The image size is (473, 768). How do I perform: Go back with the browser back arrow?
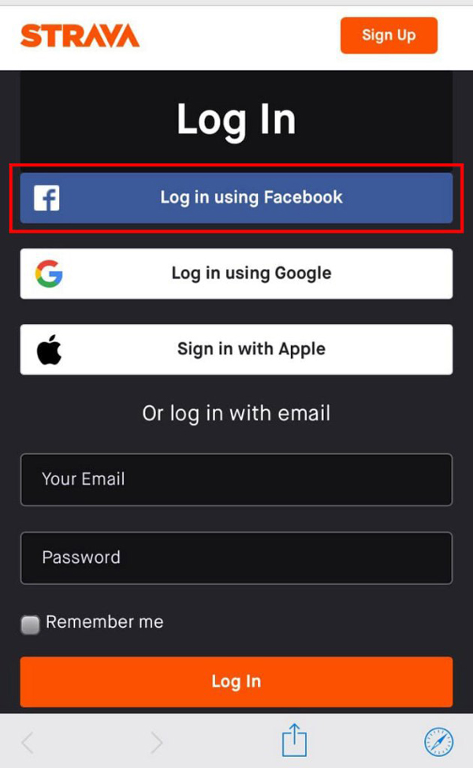(x=28, y=743)
